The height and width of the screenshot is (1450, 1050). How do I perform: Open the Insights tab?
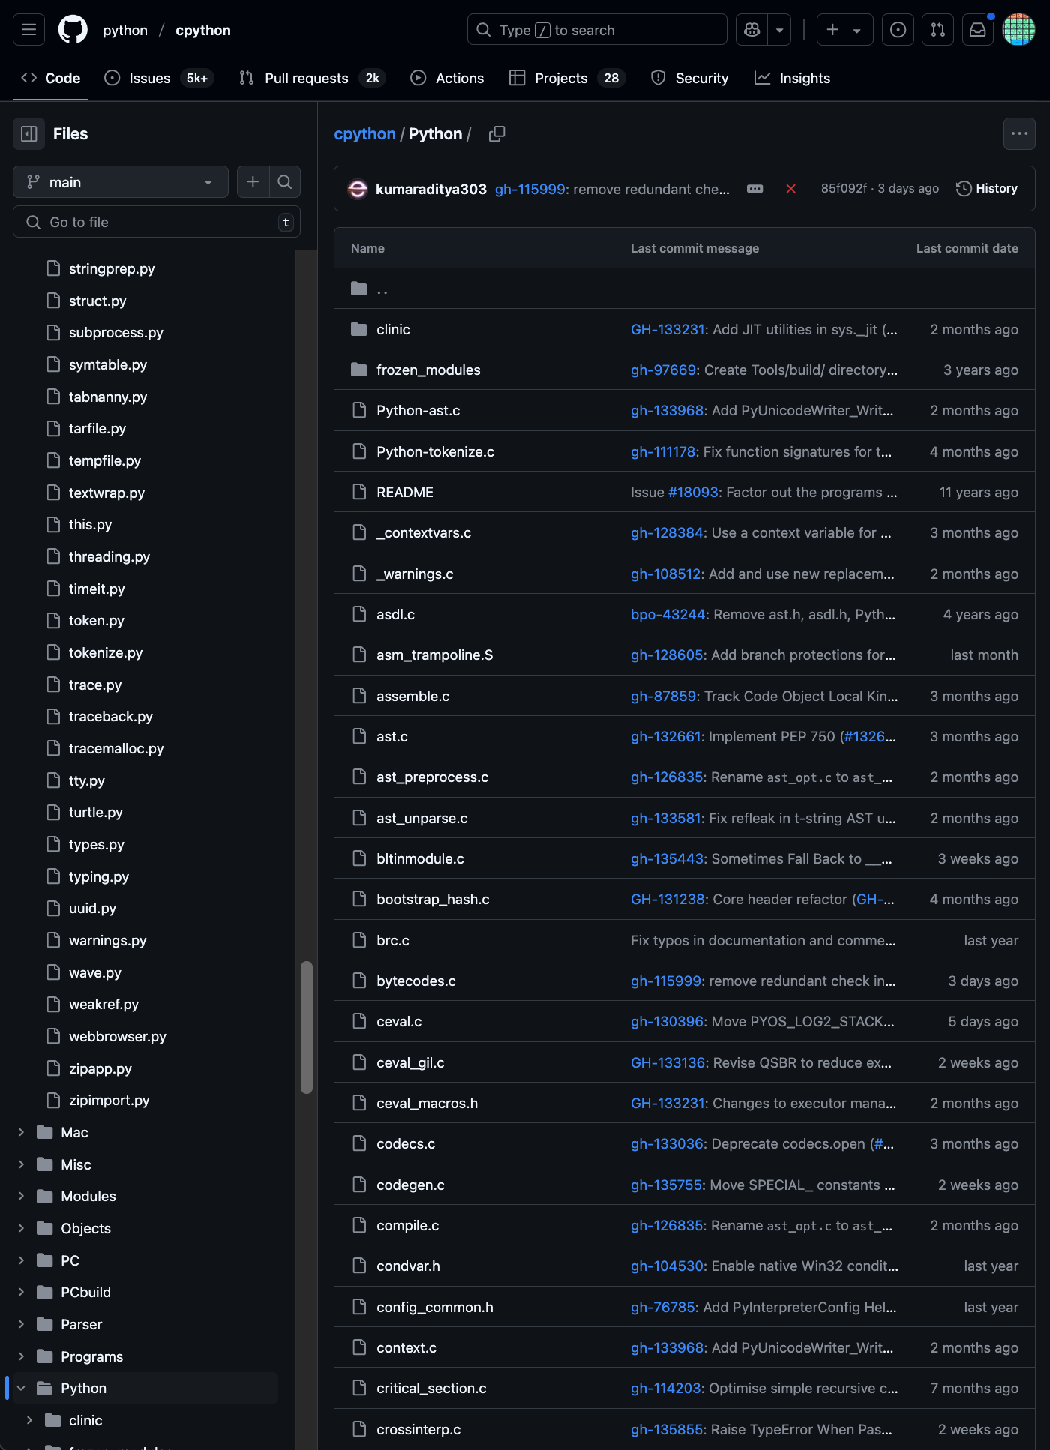pyautogui.click(x=793, y=78)
